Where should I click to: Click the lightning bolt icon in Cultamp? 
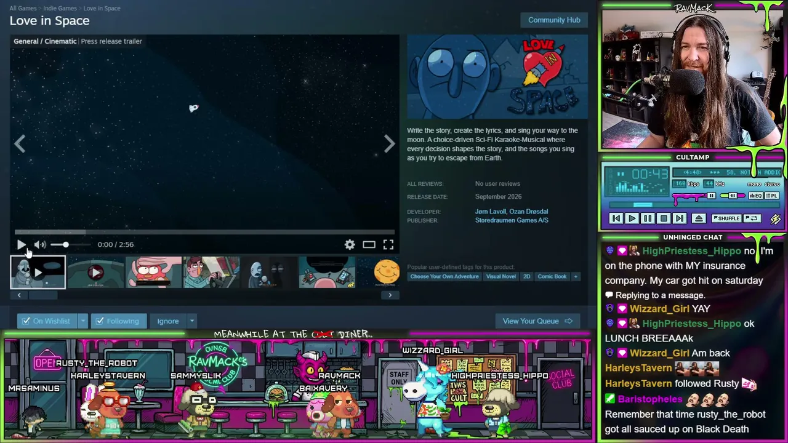776,219
